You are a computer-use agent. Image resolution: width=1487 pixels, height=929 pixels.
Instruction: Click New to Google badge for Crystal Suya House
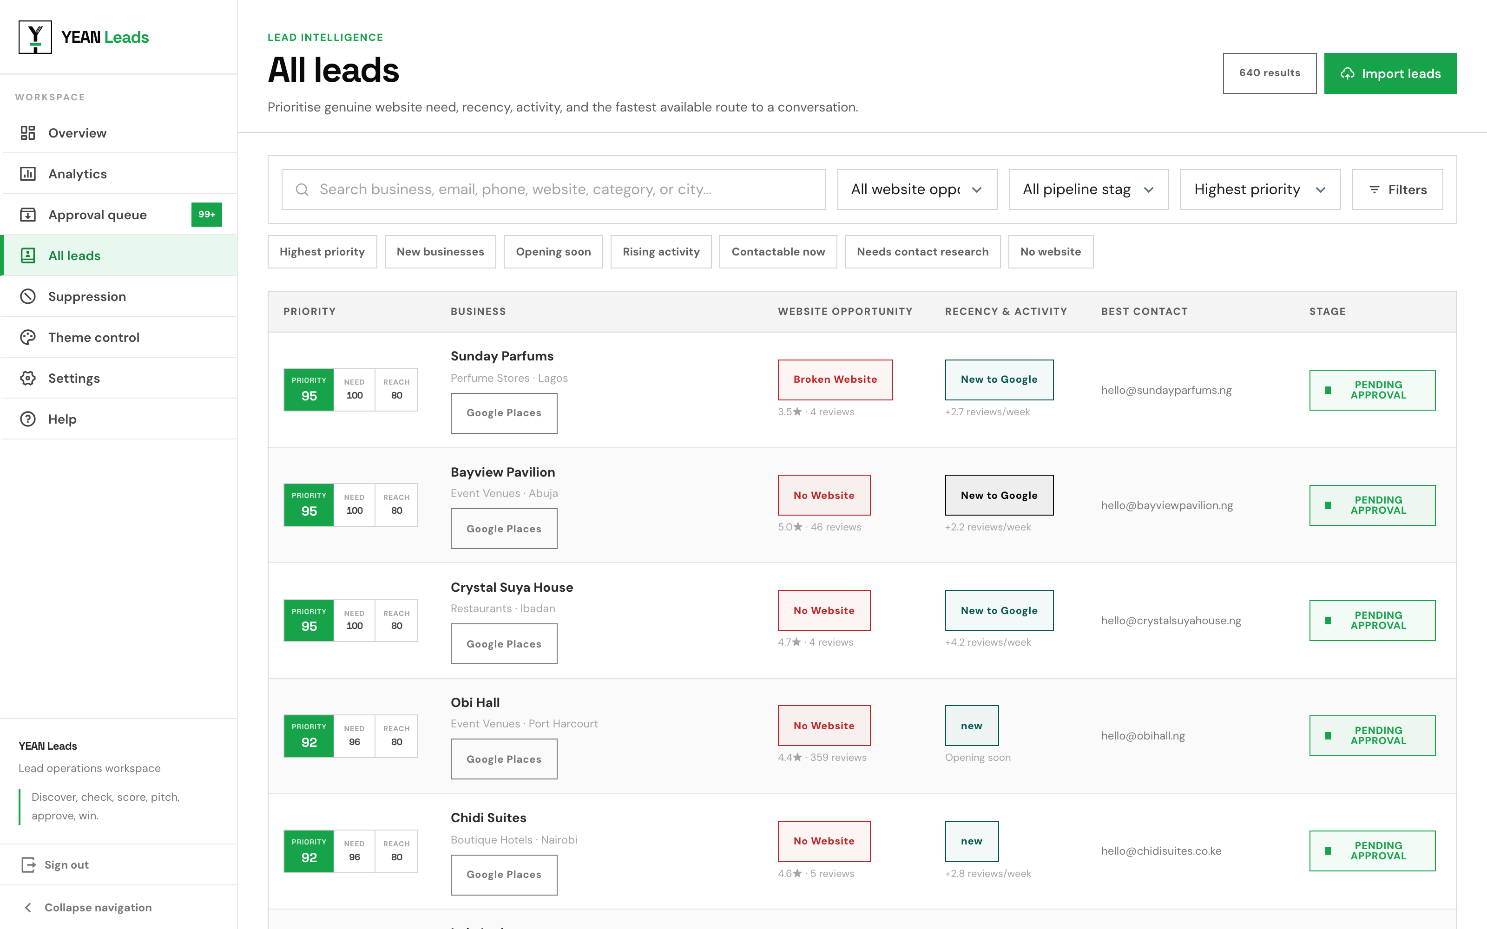(999, 611)
